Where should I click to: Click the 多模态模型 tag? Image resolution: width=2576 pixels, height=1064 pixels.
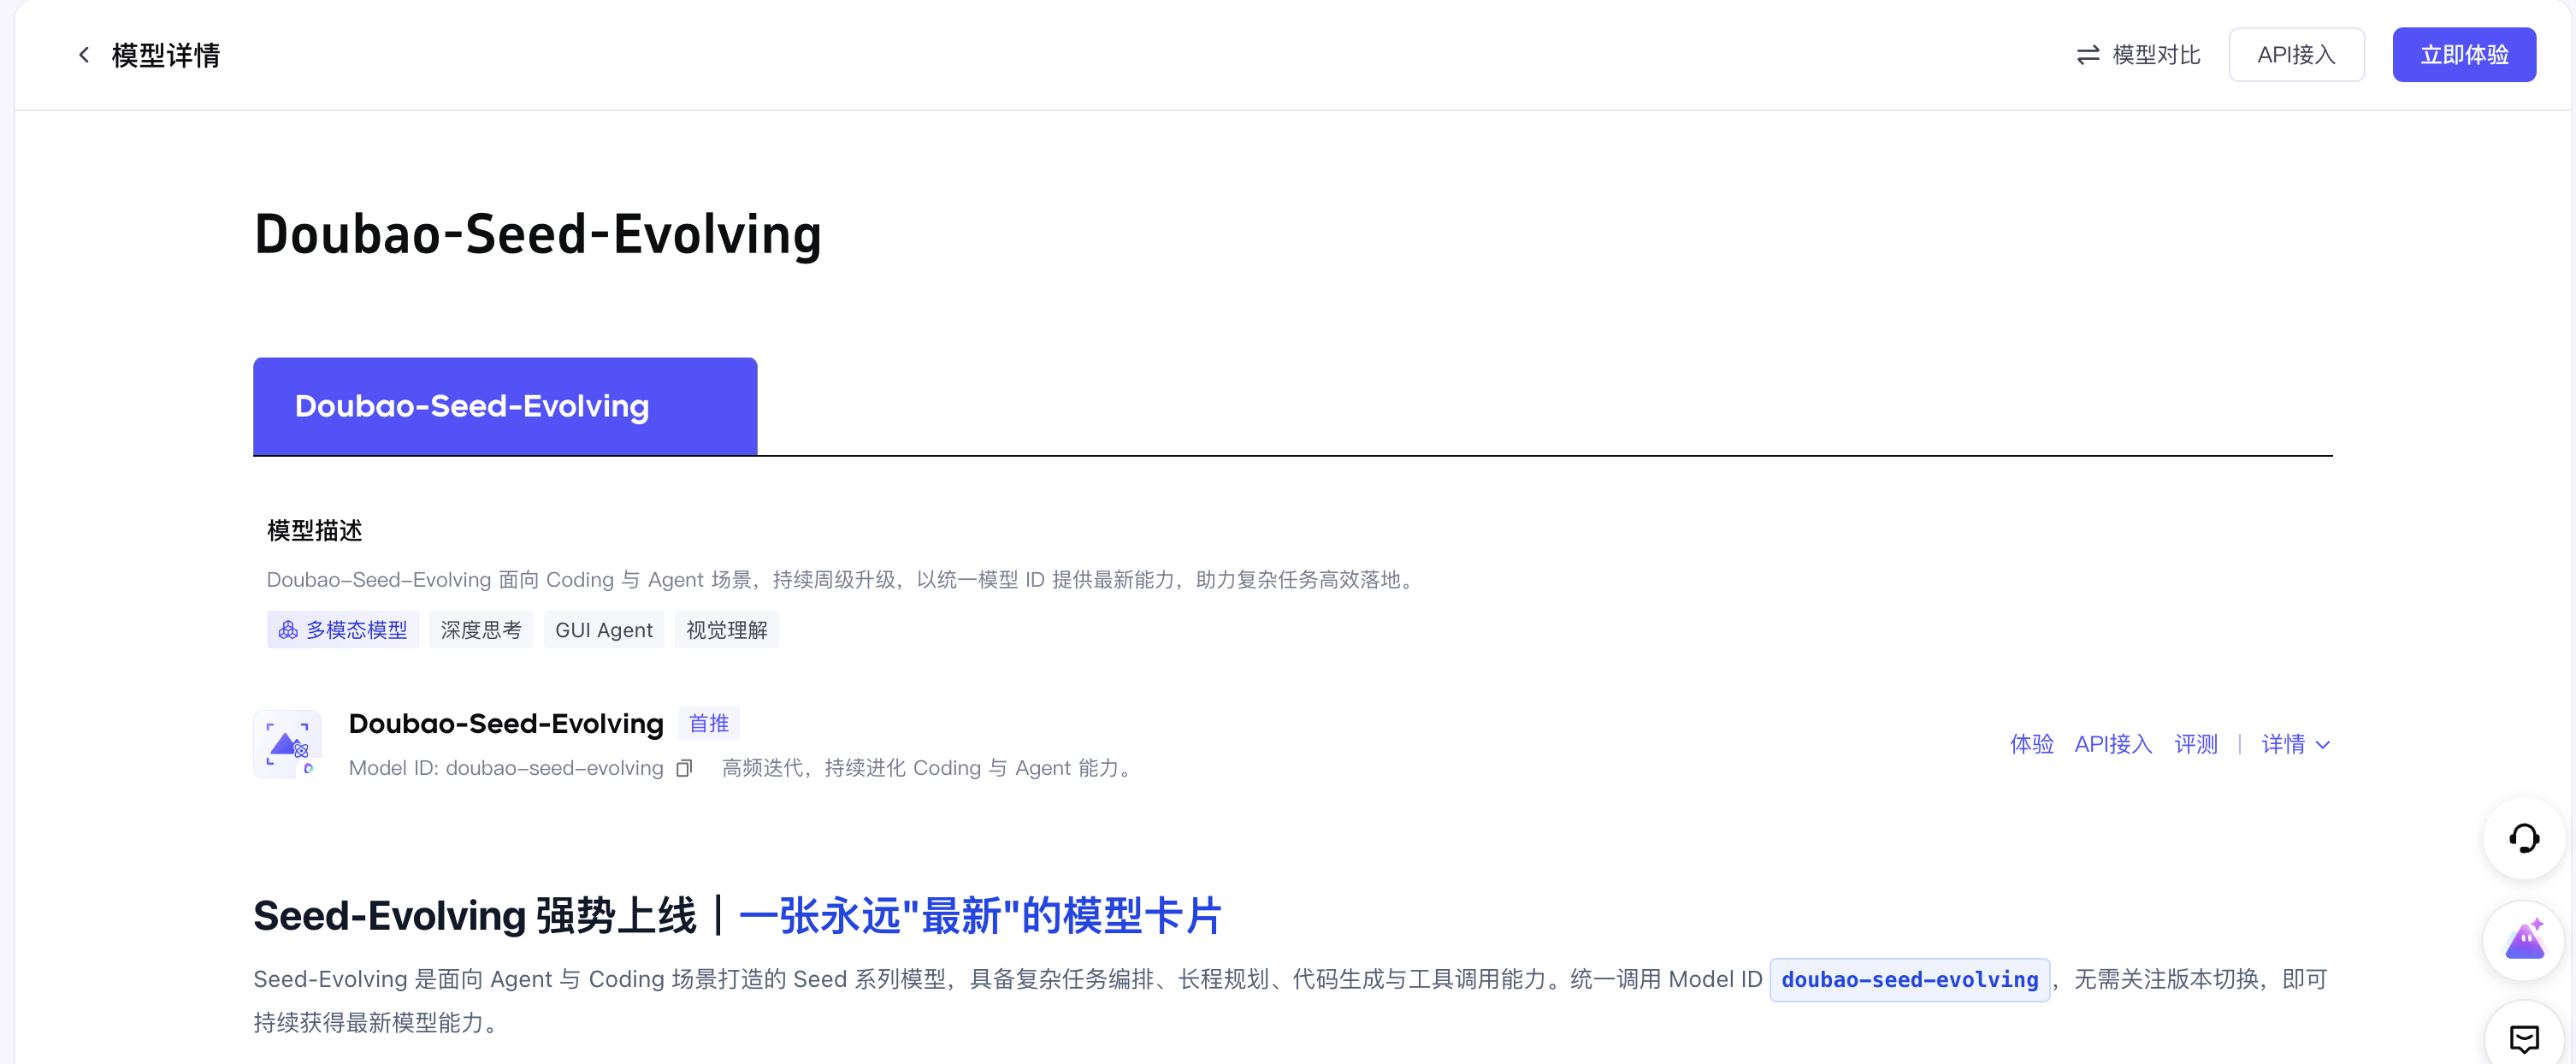(x=343, y=630)
